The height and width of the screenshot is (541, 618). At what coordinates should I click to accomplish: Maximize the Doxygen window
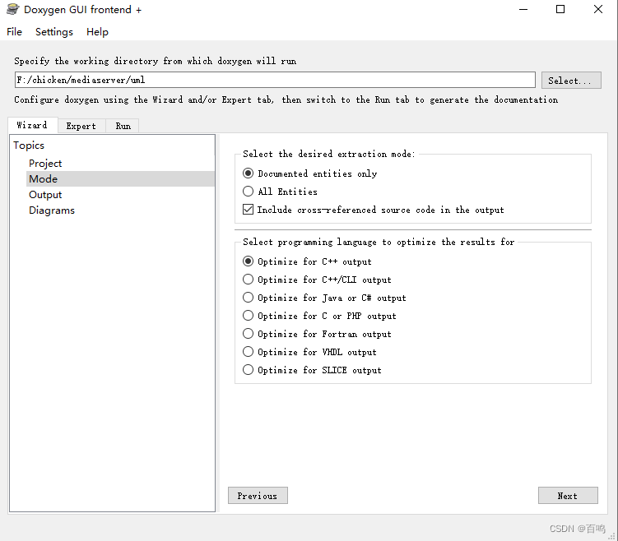tap(560, 9)
